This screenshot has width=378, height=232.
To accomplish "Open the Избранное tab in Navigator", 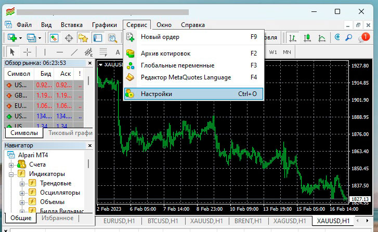I will (57, 218).
